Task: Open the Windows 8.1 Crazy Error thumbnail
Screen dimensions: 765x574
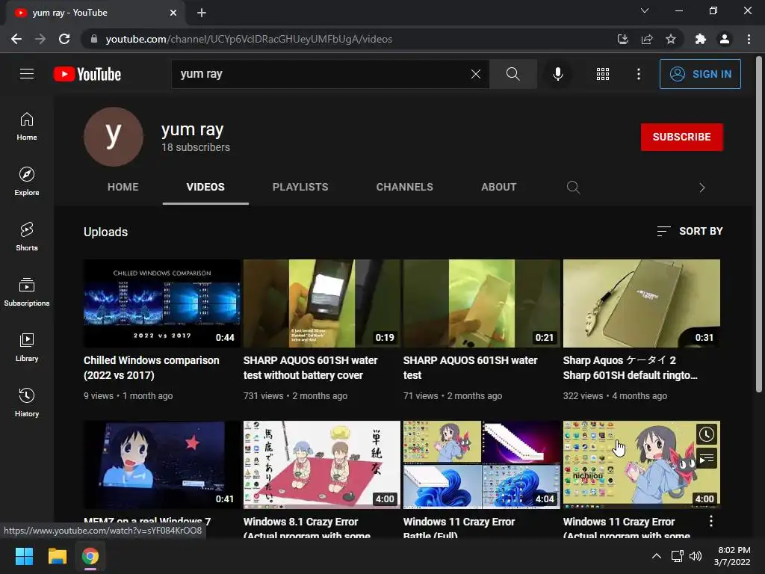Action: tap(321, 465)
